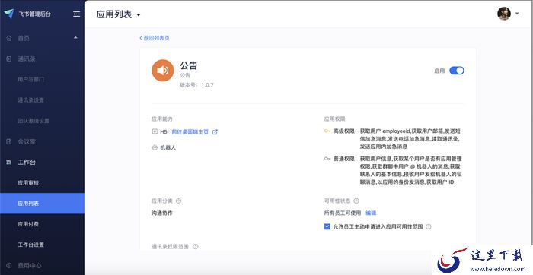Click the 前往桌面端主页 link

pyautogui.click(x=190, y=132)
